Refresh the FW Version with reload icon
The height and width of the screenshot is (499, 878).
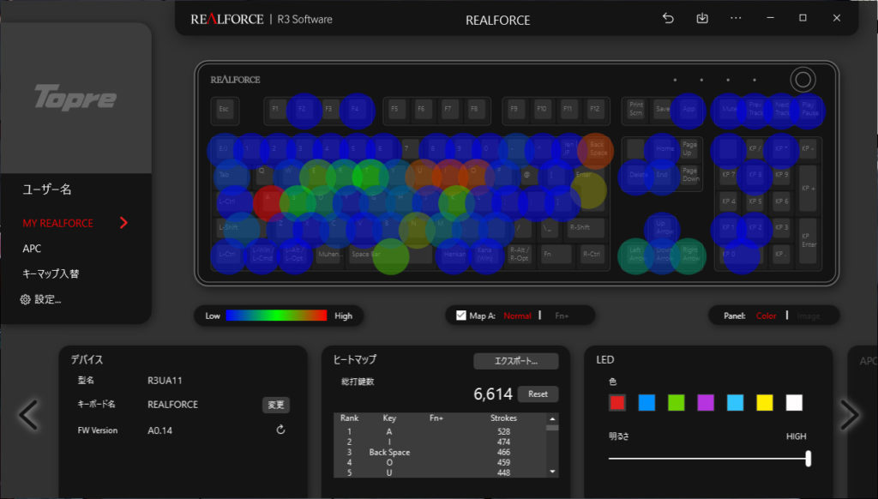point(280,430)
